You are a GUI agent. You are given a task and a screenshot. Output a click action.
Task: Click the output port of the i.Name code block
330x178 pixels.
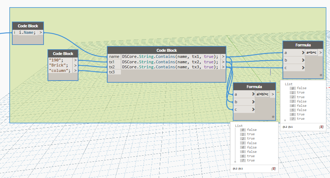tap(41, 32)
